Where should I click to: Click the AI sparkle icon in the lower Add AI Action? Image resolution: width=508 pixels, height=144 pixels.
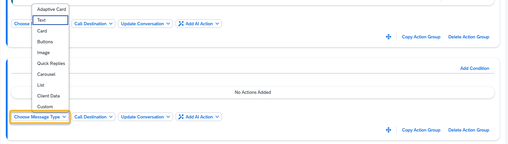[181, 117]
